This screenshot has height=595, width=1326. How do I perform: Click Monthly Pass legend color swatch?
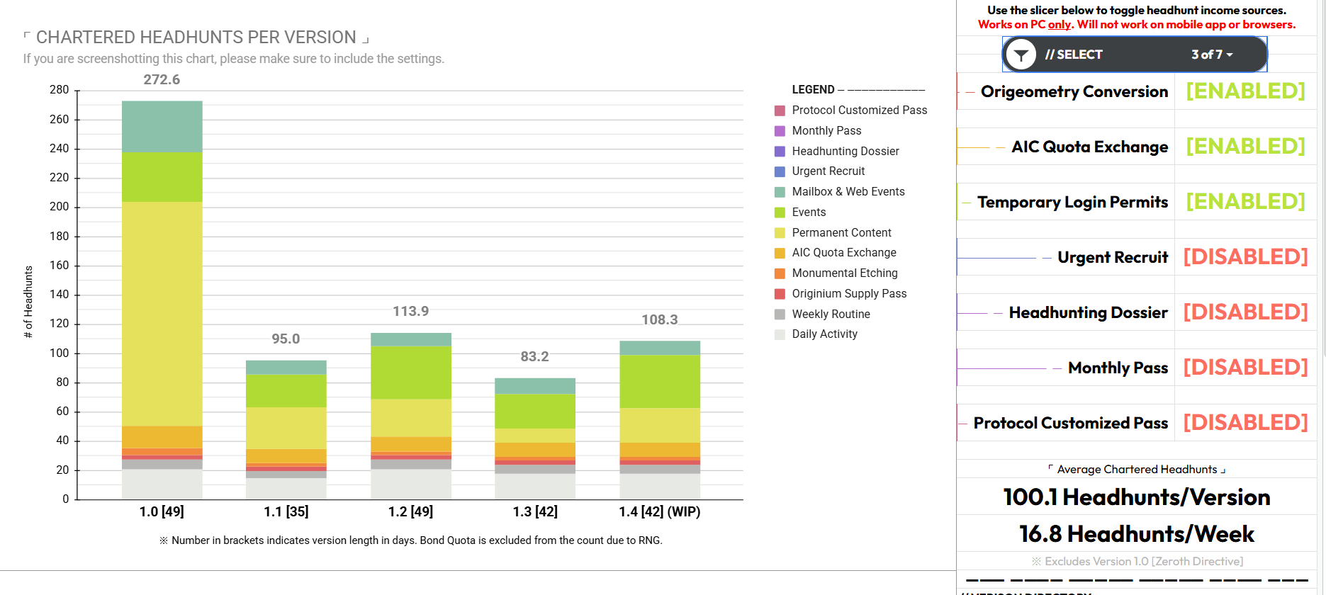point(780,131)
